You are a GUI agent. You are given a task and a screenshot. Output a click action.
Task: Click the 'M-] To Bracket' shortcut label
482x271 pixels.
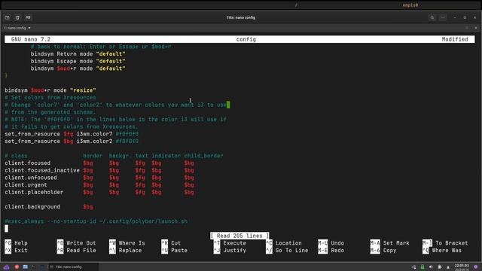coord(445,243)
